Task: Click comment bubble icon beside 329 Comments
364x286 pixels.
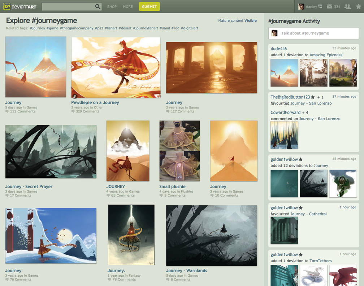Action: point(73,111)
